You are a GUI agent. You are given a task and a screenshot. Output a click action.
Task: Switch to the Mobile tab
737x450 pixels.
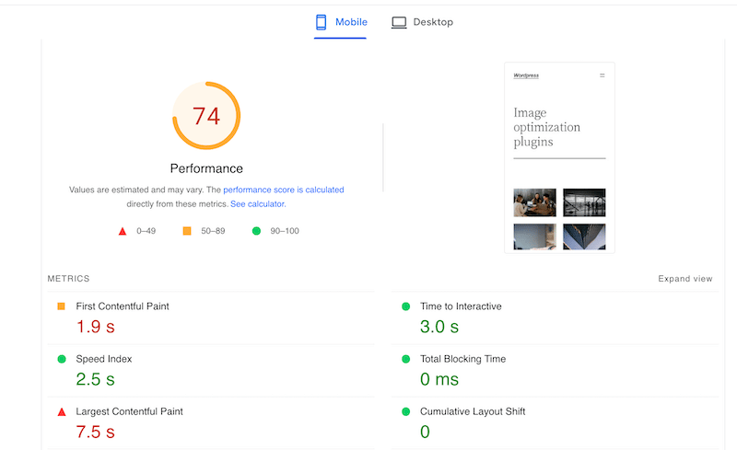click(x=341, y=22)
